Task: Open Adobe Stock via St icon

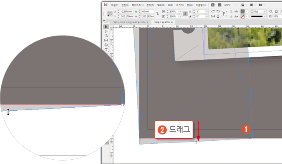Action: pos(219,5)
